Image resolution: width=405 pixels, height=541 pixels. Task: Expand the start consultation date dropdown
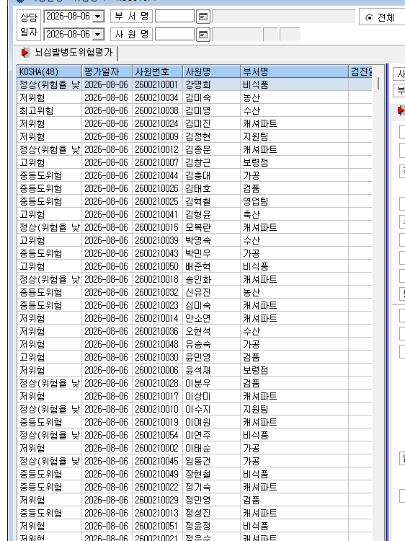[98, 16]
